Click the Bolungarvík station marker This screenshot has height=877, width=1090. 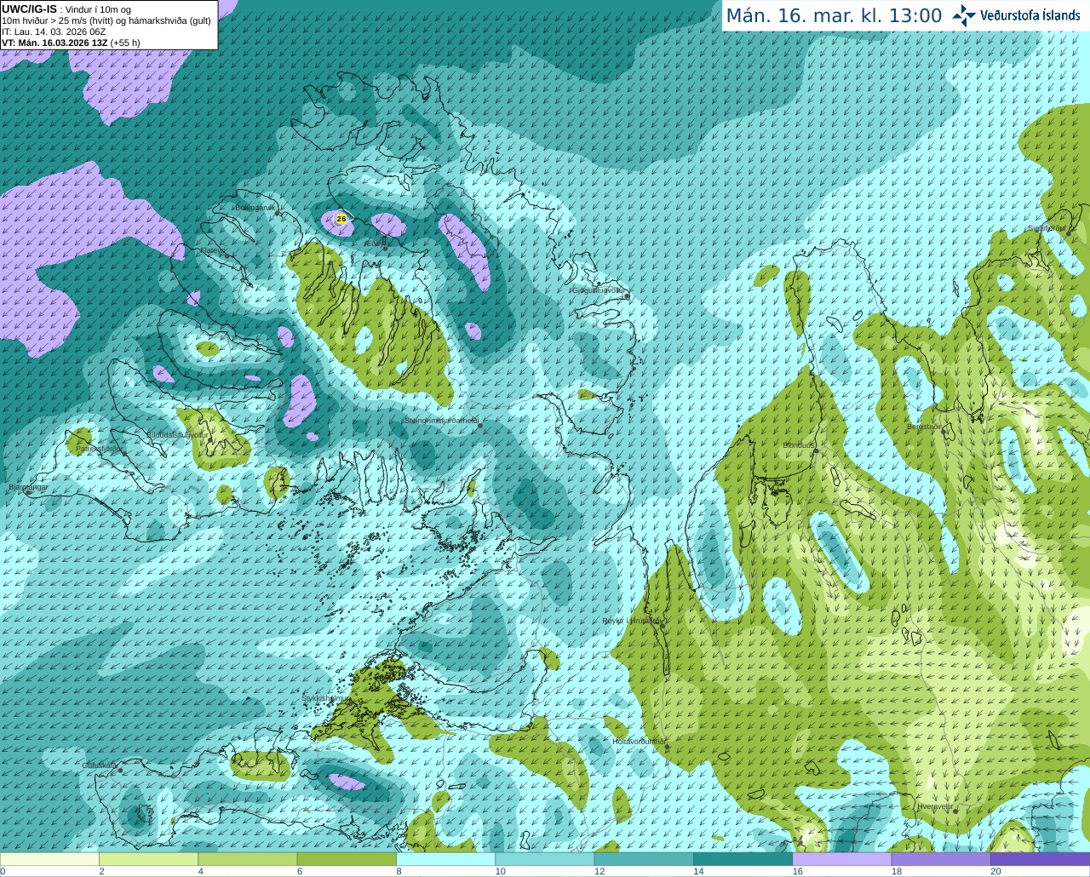pos(278,213)
